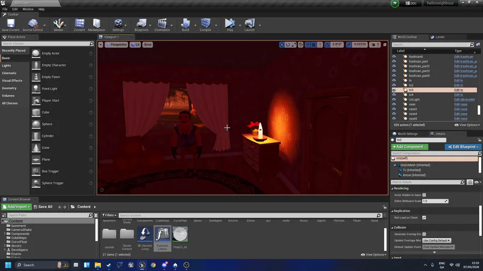
Task: Open the File menu
Action: tap(5, 9)
